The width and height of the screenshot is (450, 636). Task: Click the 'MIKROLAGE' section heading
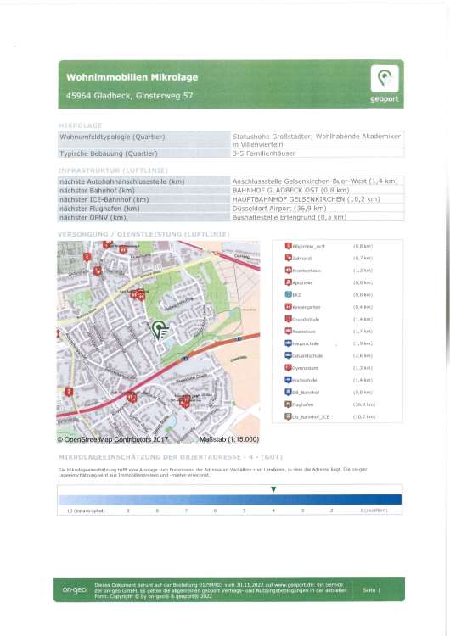point(80,126)
